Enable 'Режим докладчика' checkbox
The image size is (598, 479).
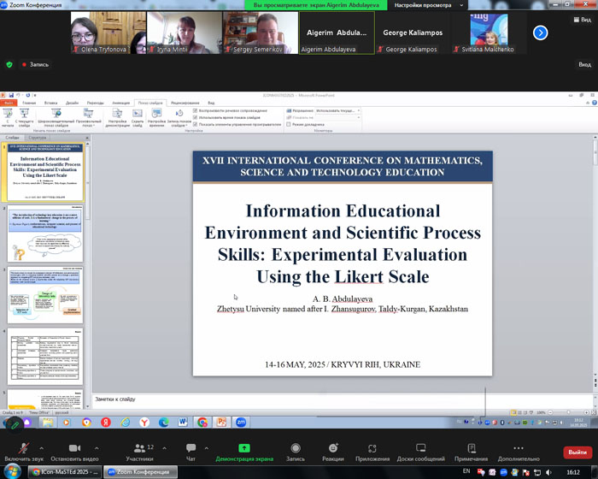coord(288,124)
